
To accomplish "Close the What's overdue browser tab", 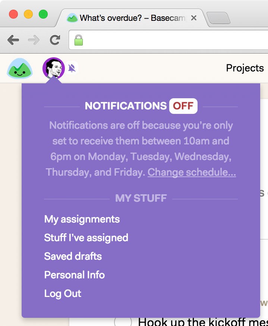I will click(194, 17).
